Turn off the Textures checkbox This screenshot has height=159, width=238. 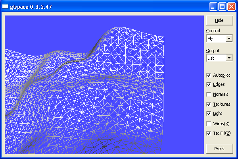click(x=209, y=104)
